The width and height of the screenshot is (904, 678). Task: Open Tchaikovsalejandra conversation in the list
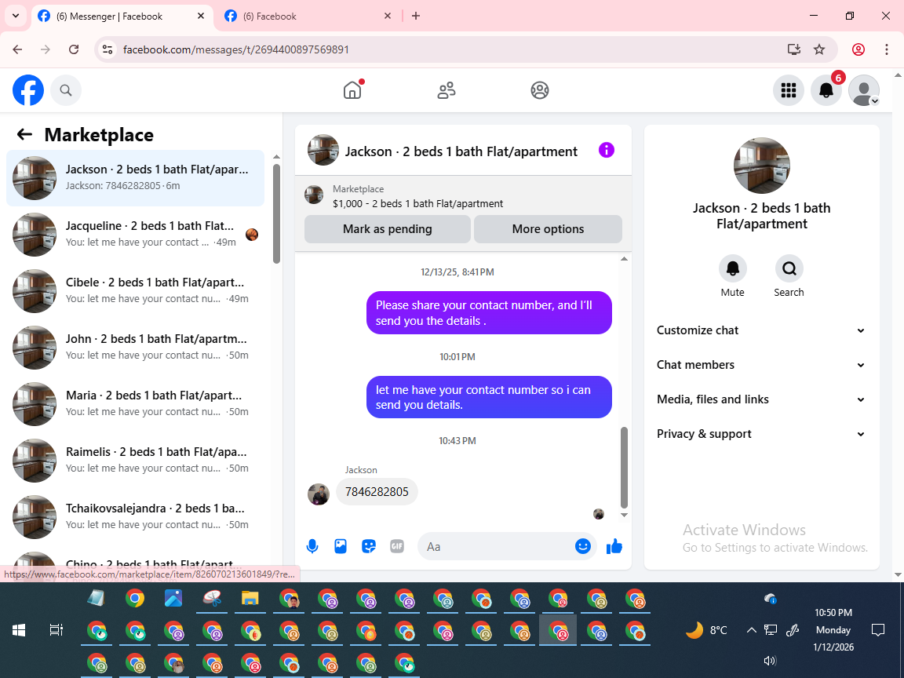tap(136, 516)
